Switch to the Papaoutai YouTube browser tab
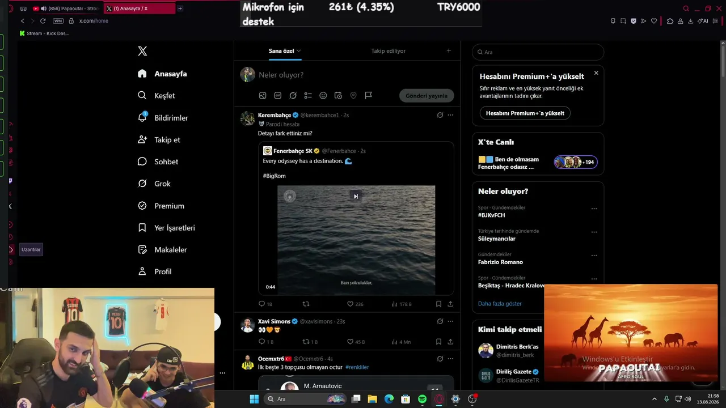The image size is (726, 408). (x=66, y=8)
